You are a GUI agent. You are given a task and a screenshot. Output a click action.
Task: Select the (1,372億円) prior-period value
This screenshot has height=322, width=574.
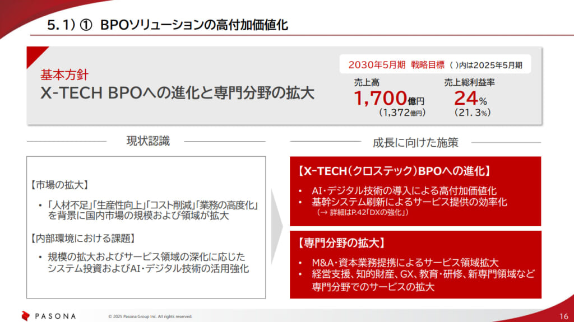pos(401,113)
